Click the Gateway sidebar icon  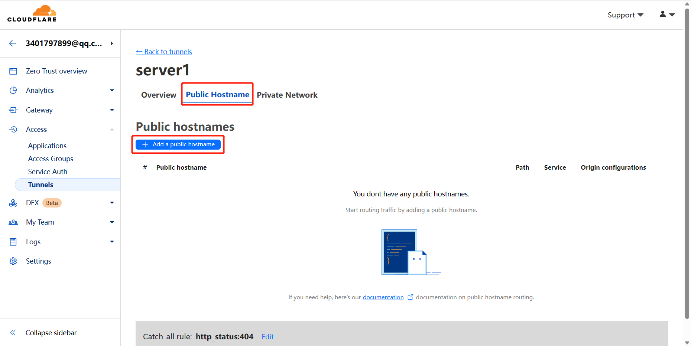coord(13,110)
